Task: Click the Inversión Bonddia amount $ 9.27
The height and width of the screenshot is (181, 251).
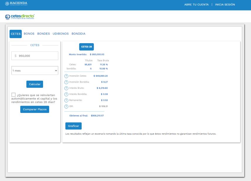Action: (x=104, y=82)
